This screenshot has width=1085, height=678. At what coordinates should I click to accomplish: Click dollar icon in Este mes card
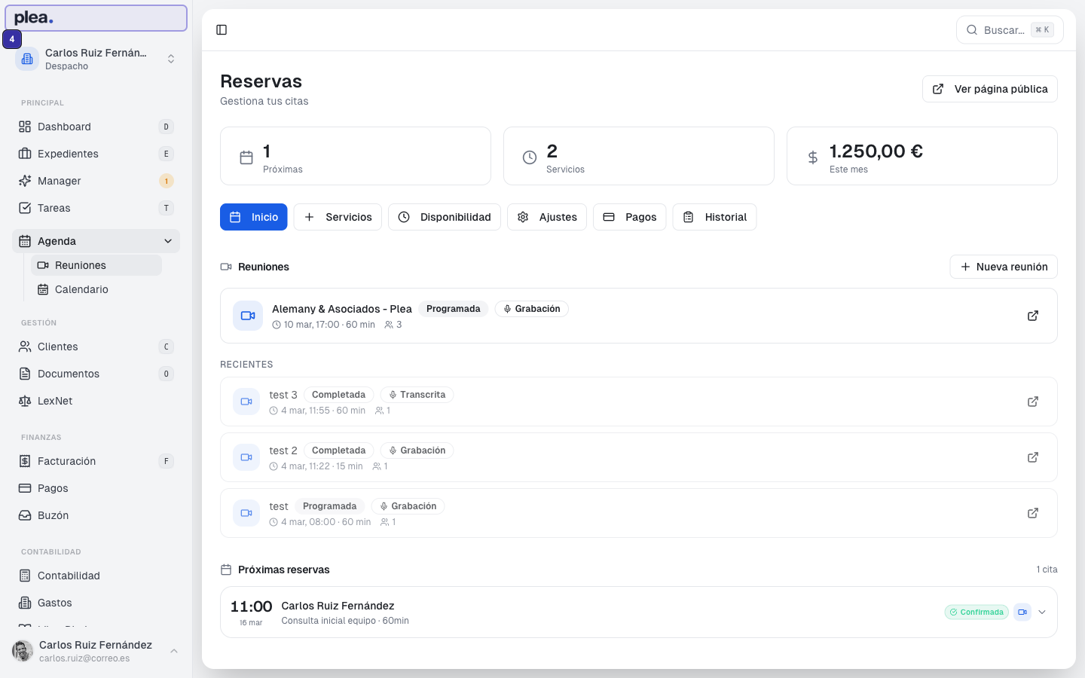tap(813, 157)
